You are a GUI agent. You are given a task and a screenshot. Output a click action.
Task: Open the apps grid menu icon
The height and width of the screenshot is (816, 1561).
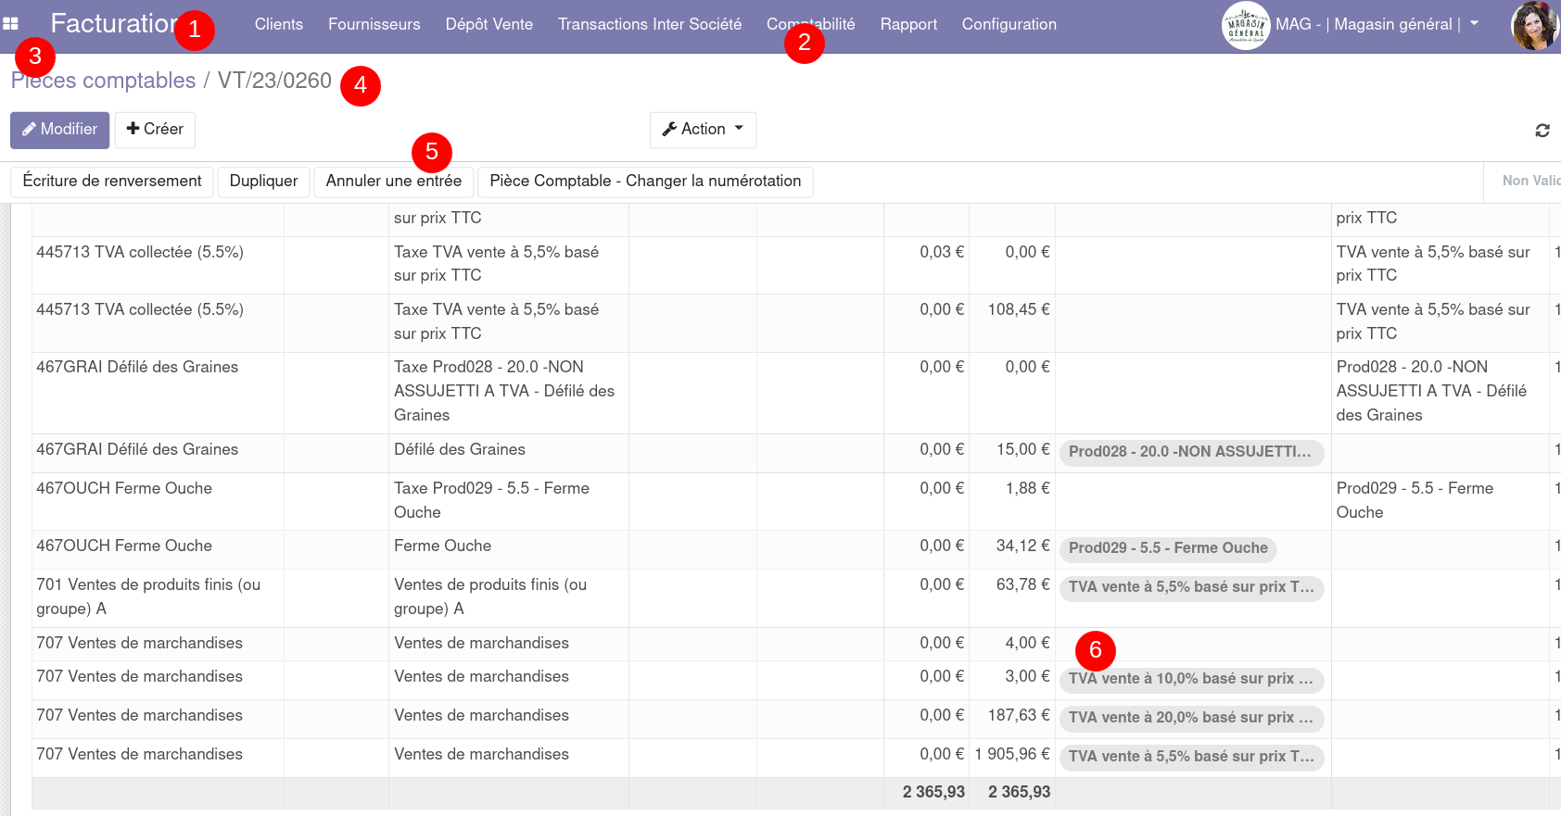pyautogui.click(x=11, y=24)
